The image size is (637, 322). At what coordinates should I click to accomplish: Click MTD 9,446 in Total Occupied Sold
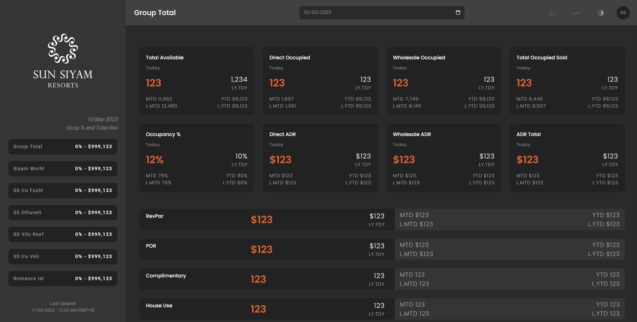click(x=529, y=99)
